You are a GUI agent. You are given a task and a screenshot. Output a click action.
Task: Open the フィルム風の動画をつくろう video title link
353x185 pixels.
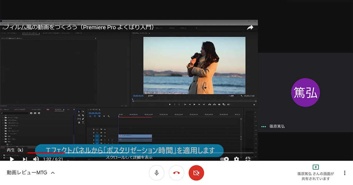pos(79,27)
